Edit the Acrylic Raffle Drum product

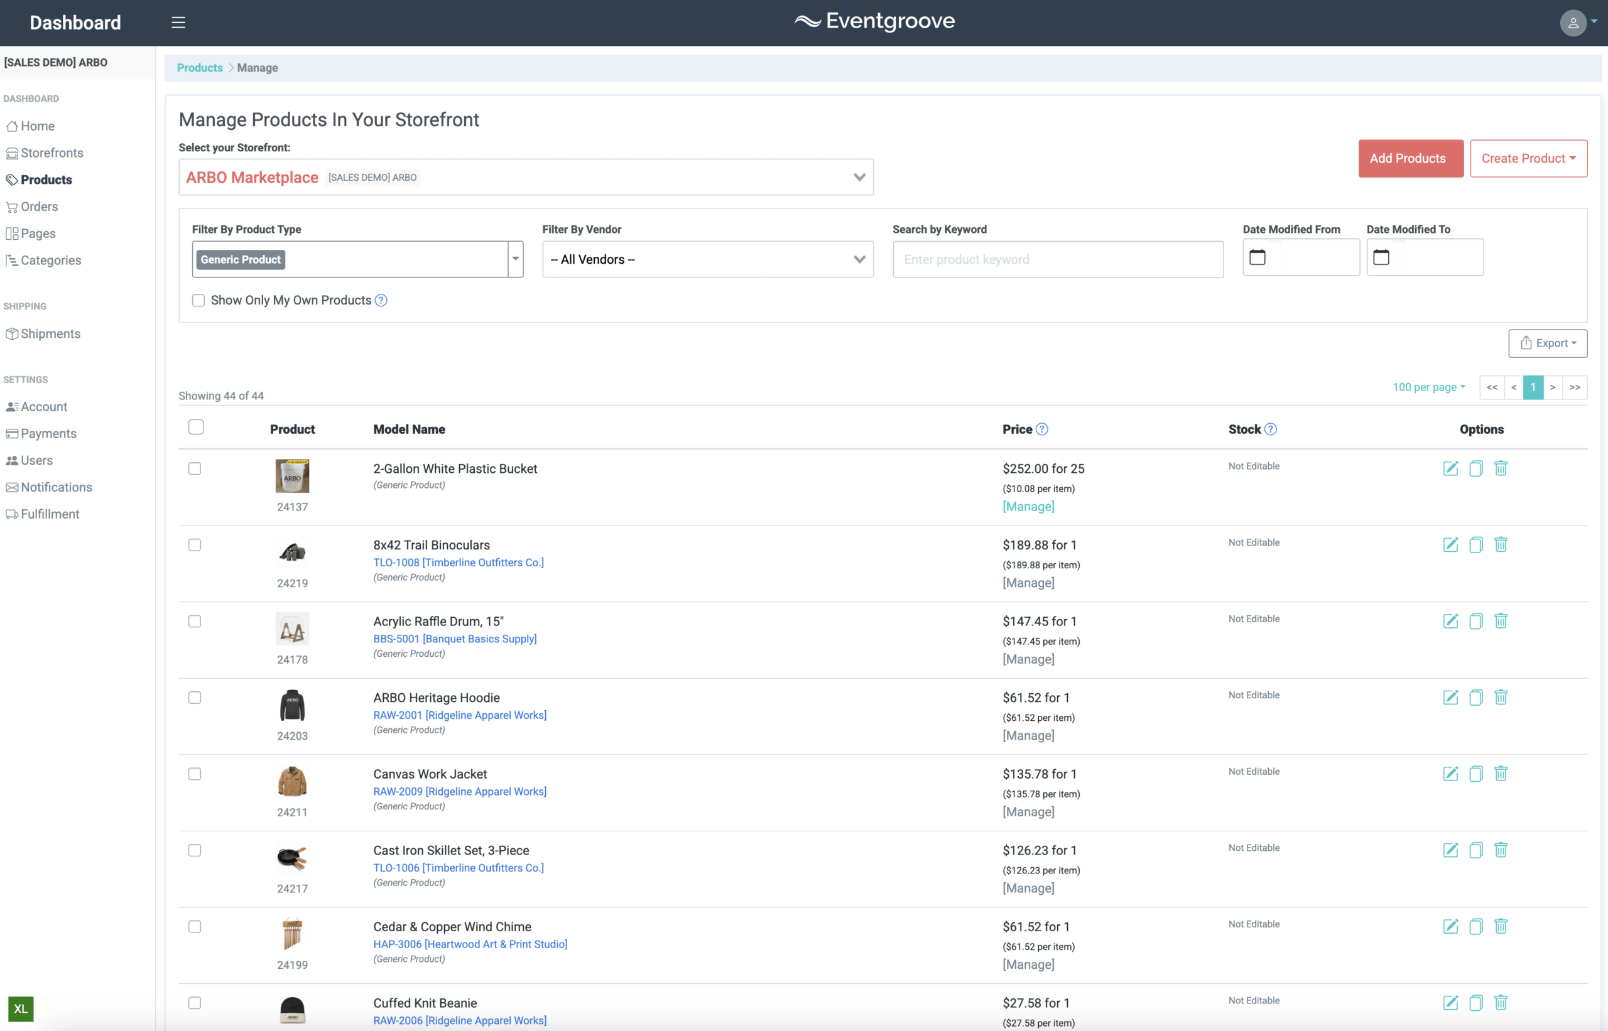click(x=1450, y=620)
